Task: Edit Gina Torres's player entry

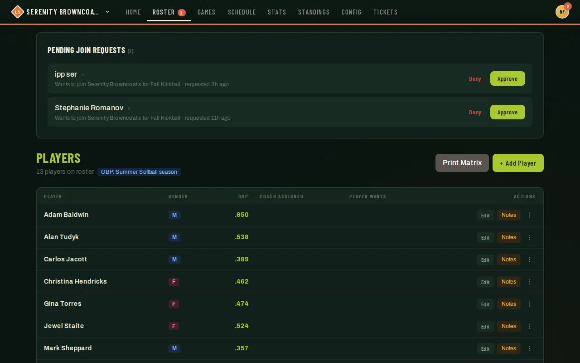Action: [x=485, y=304]
